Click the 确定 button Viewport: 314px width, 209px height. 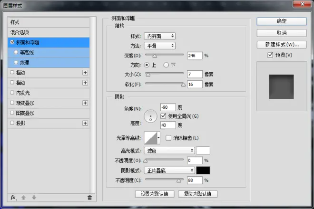click(282, 21)
